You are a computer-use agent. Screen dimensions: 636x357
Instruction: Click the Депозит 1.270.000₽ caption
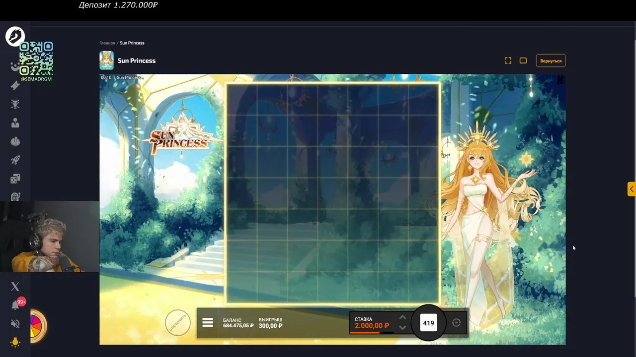118,5
